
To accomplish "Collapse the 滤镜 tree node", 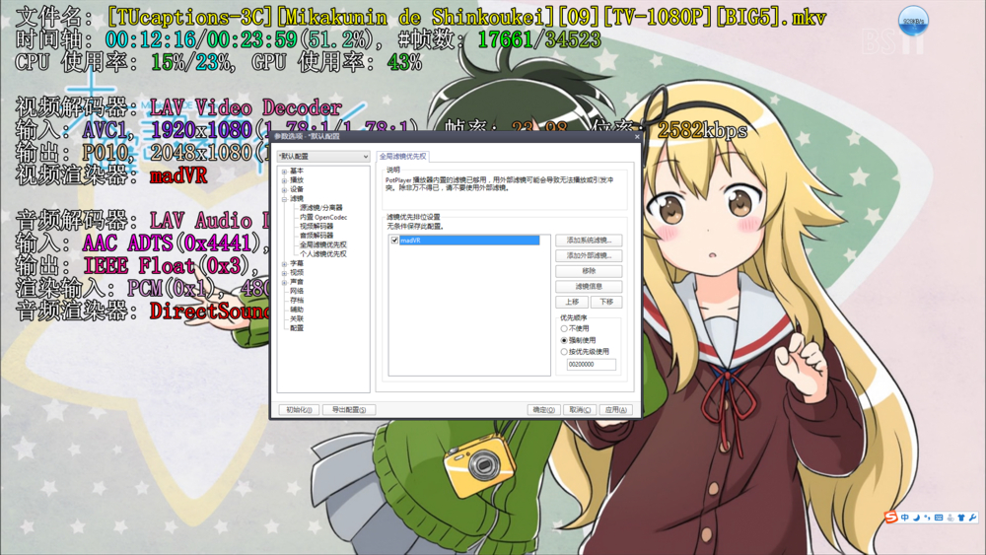I will pos(284,198).
